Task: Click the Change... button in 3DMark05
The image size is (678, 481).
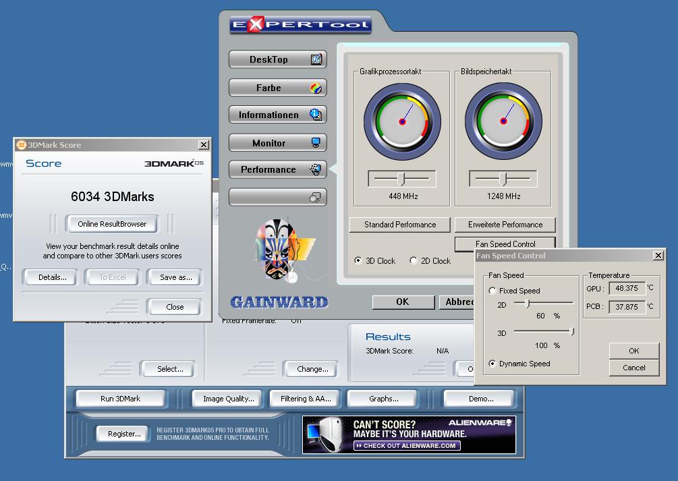Action: point(312,369)
